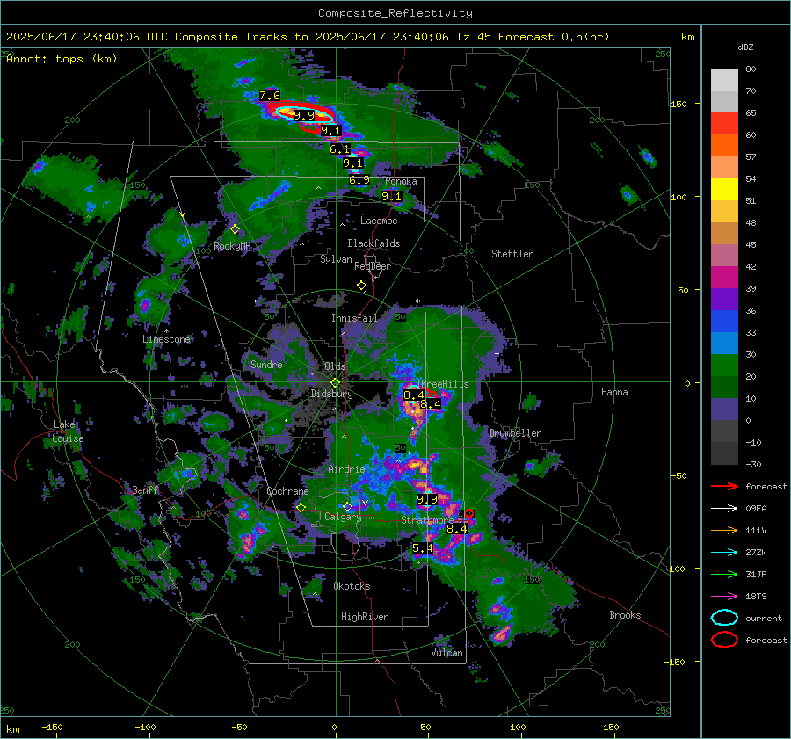Click the yellow diamond marker near Cochrane
The height and width of the screenshot is (739, 791).
(x=301, y=507)
